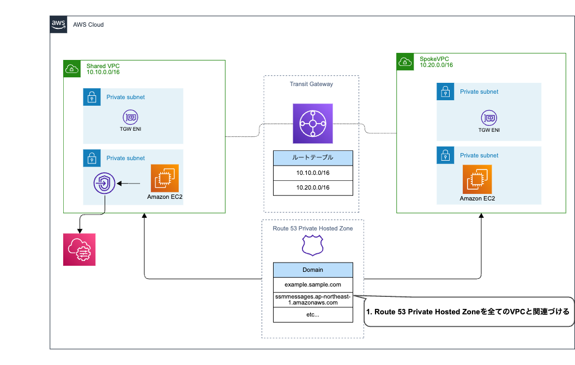Viewport: 575px width, 365px height.
Task: Select the example.sample.com domain row
Action: (312, 284)
